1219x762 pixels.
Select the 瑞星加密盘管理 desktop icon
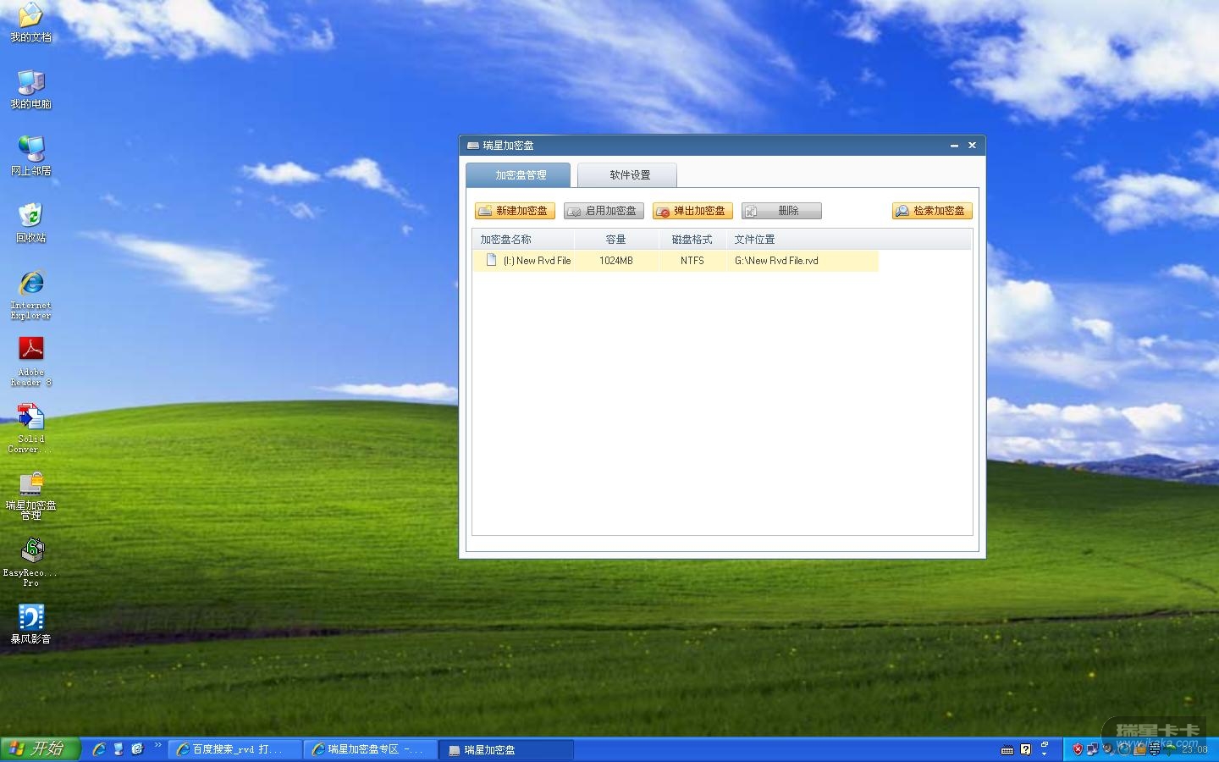click(30, 495)
